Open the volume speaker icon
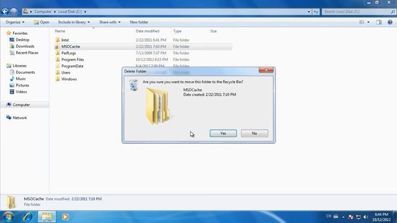Viewport: 397px width, 223px height. pyautogui.click(x=365, y=217)
